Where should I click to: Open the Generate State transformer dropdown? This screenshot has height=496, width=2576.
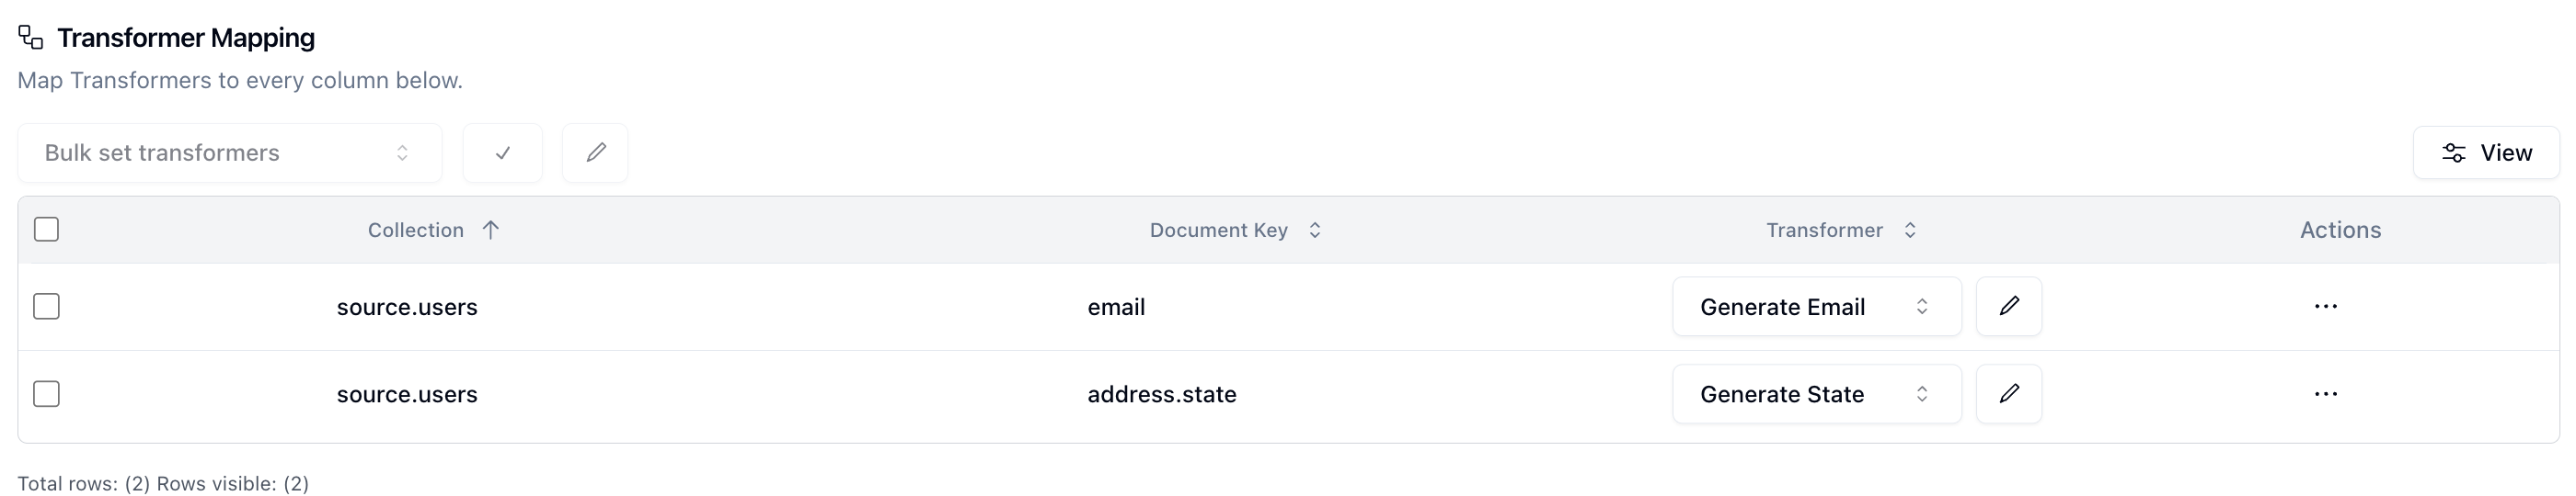tap(1816, 394)
